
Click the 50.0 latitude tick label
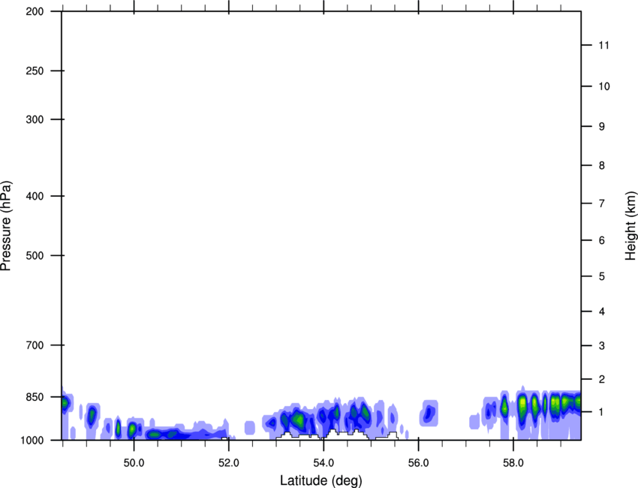[134, 463]
